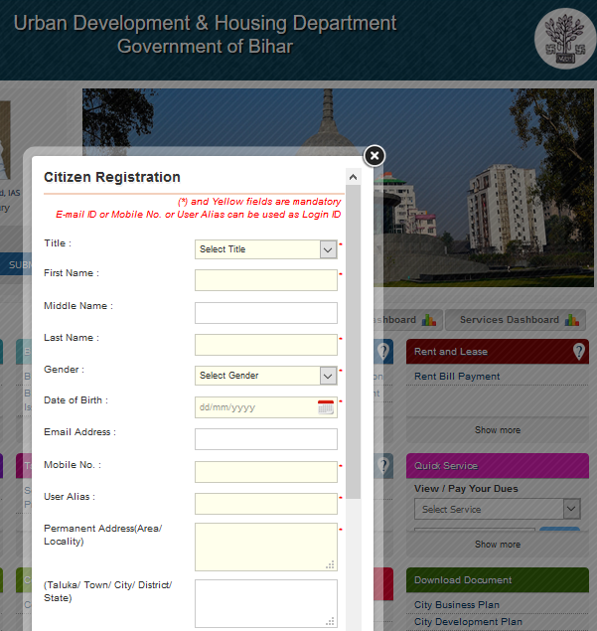Click resize handle of Taluka/Town/City textarea
The height and width of the screenshot is (631, 597).
click(330, 621)
